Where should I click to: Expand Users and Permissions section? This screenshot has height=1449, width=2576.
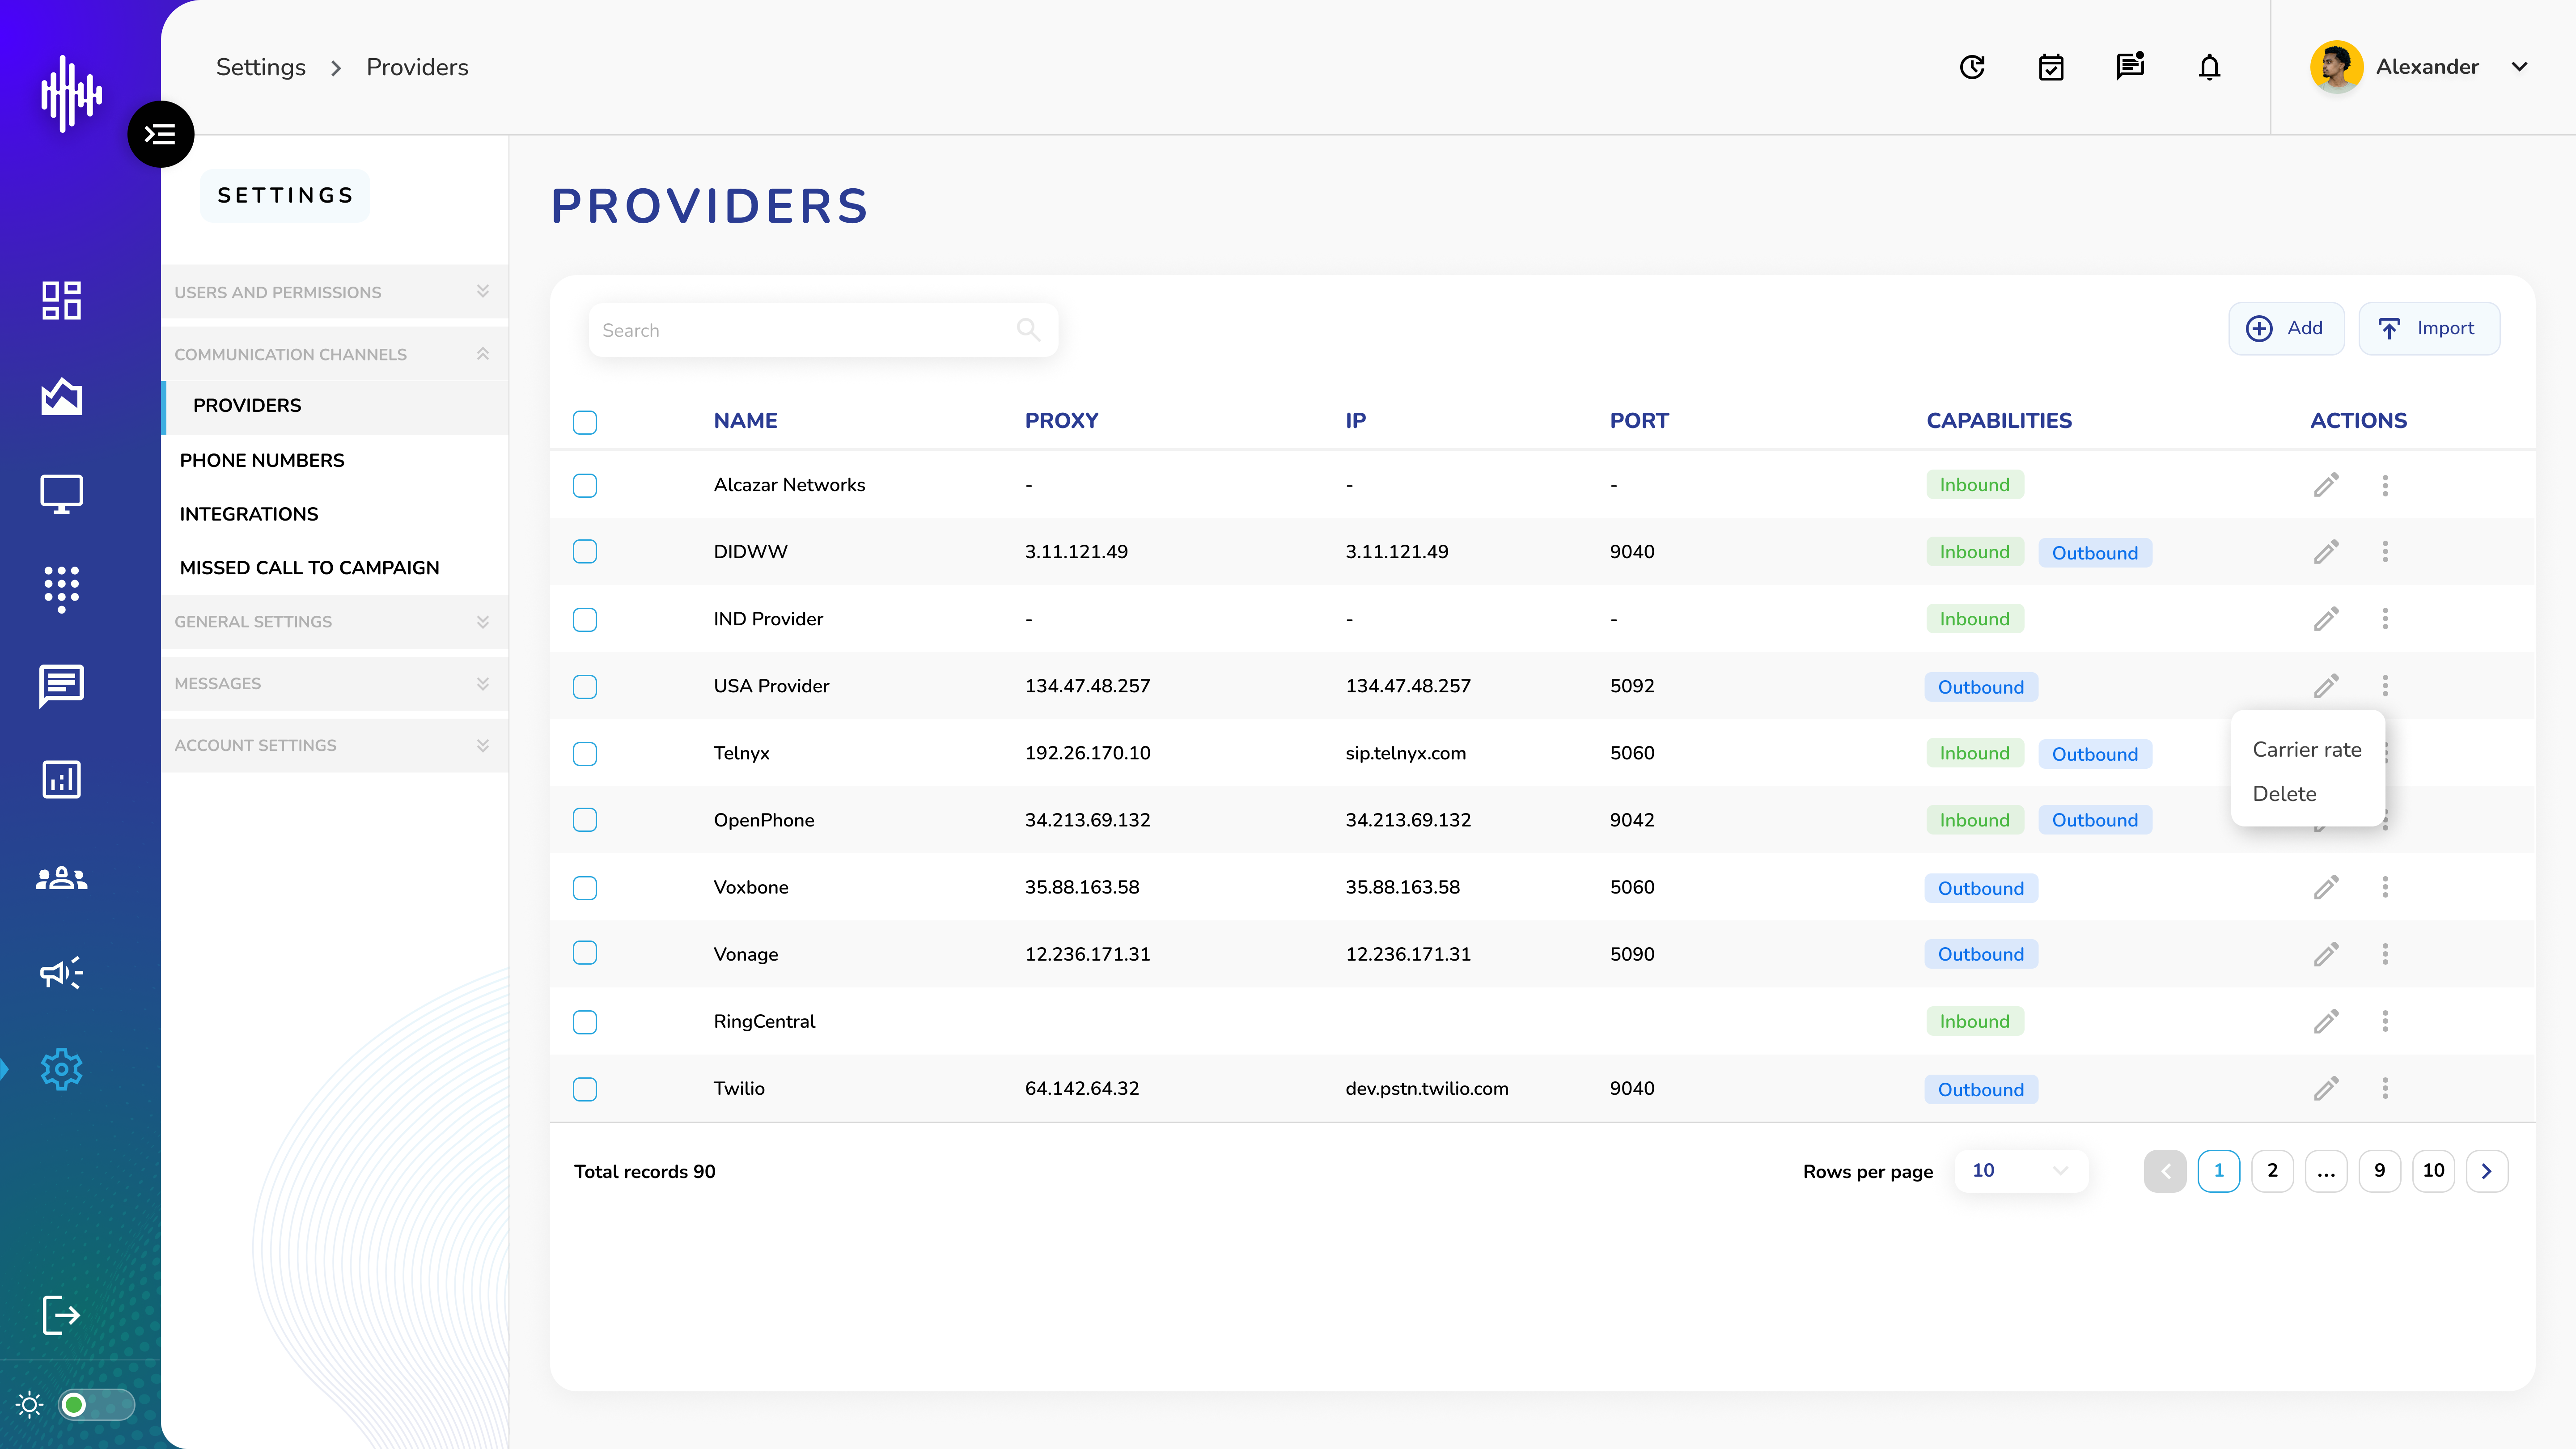334,292
